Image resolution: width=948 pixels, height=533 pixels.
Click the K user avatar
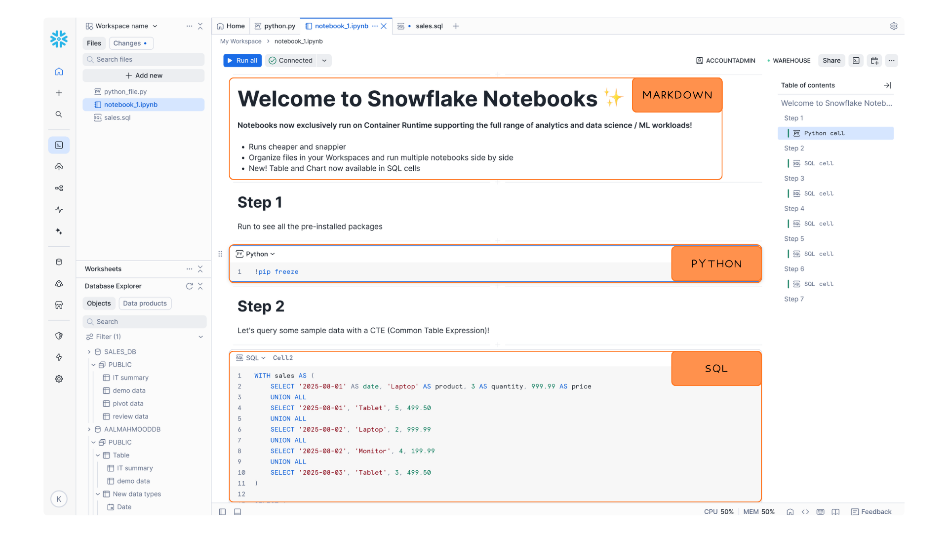(59, 499)
